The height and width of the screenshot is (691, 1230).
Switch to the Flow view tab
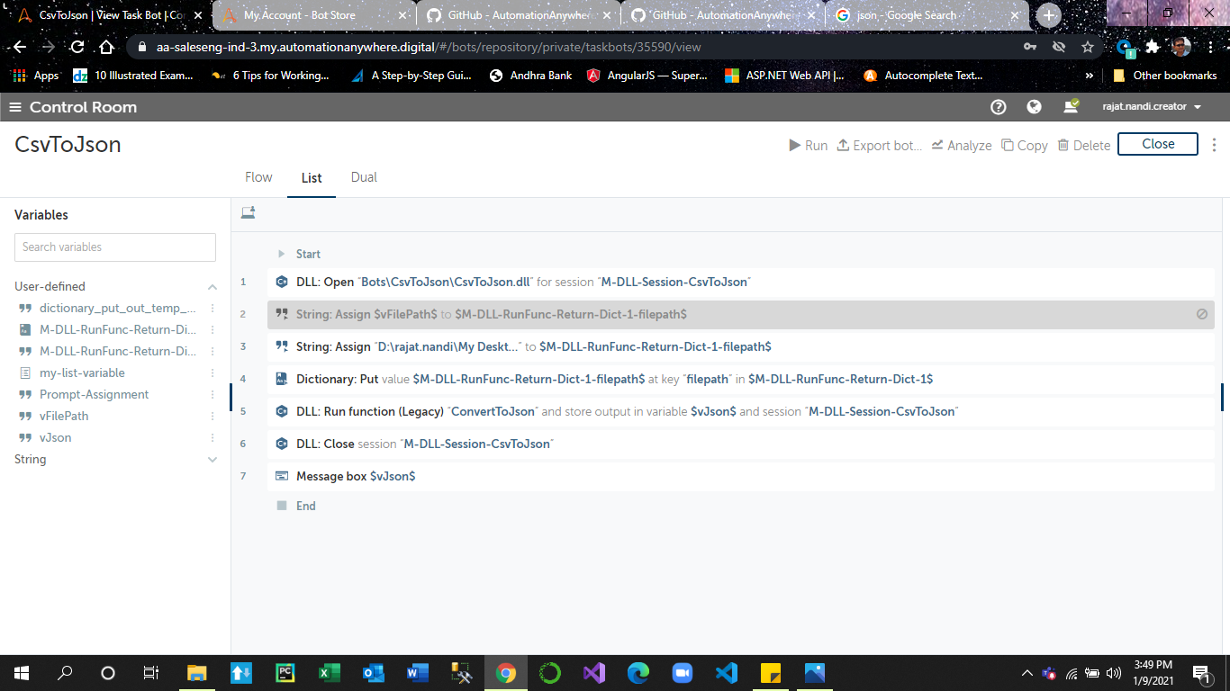pyautogui.click(x=258, y=177)
